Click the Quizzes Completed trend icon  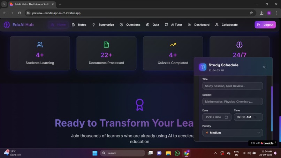click(173, 45)
